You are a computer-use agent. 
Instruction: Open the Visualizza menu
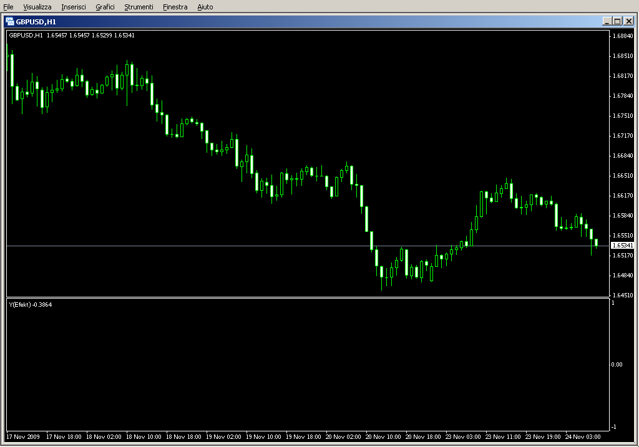37,7
